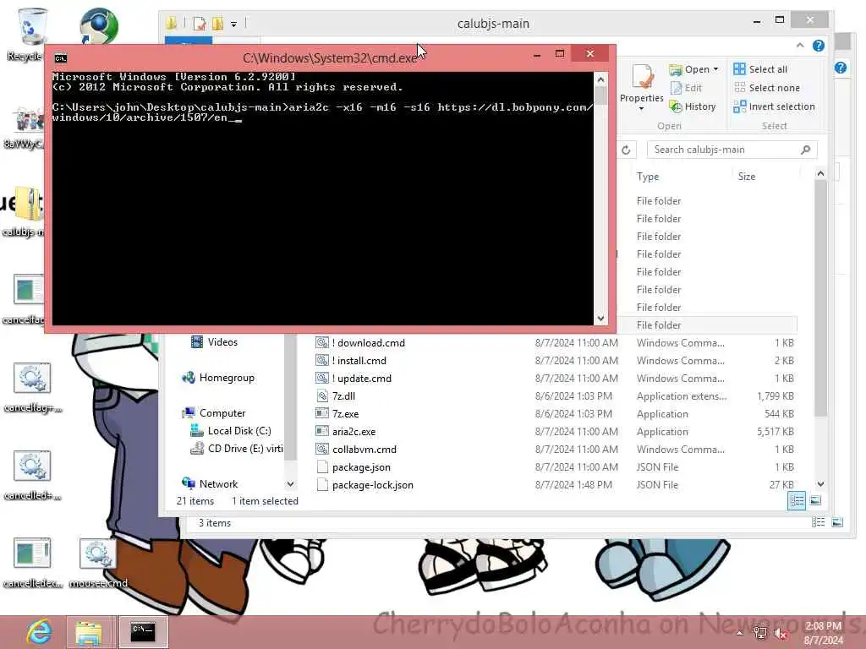Switch back window to large icons view
Viewport: 866px width, 649px height.
tap(837, 522)
